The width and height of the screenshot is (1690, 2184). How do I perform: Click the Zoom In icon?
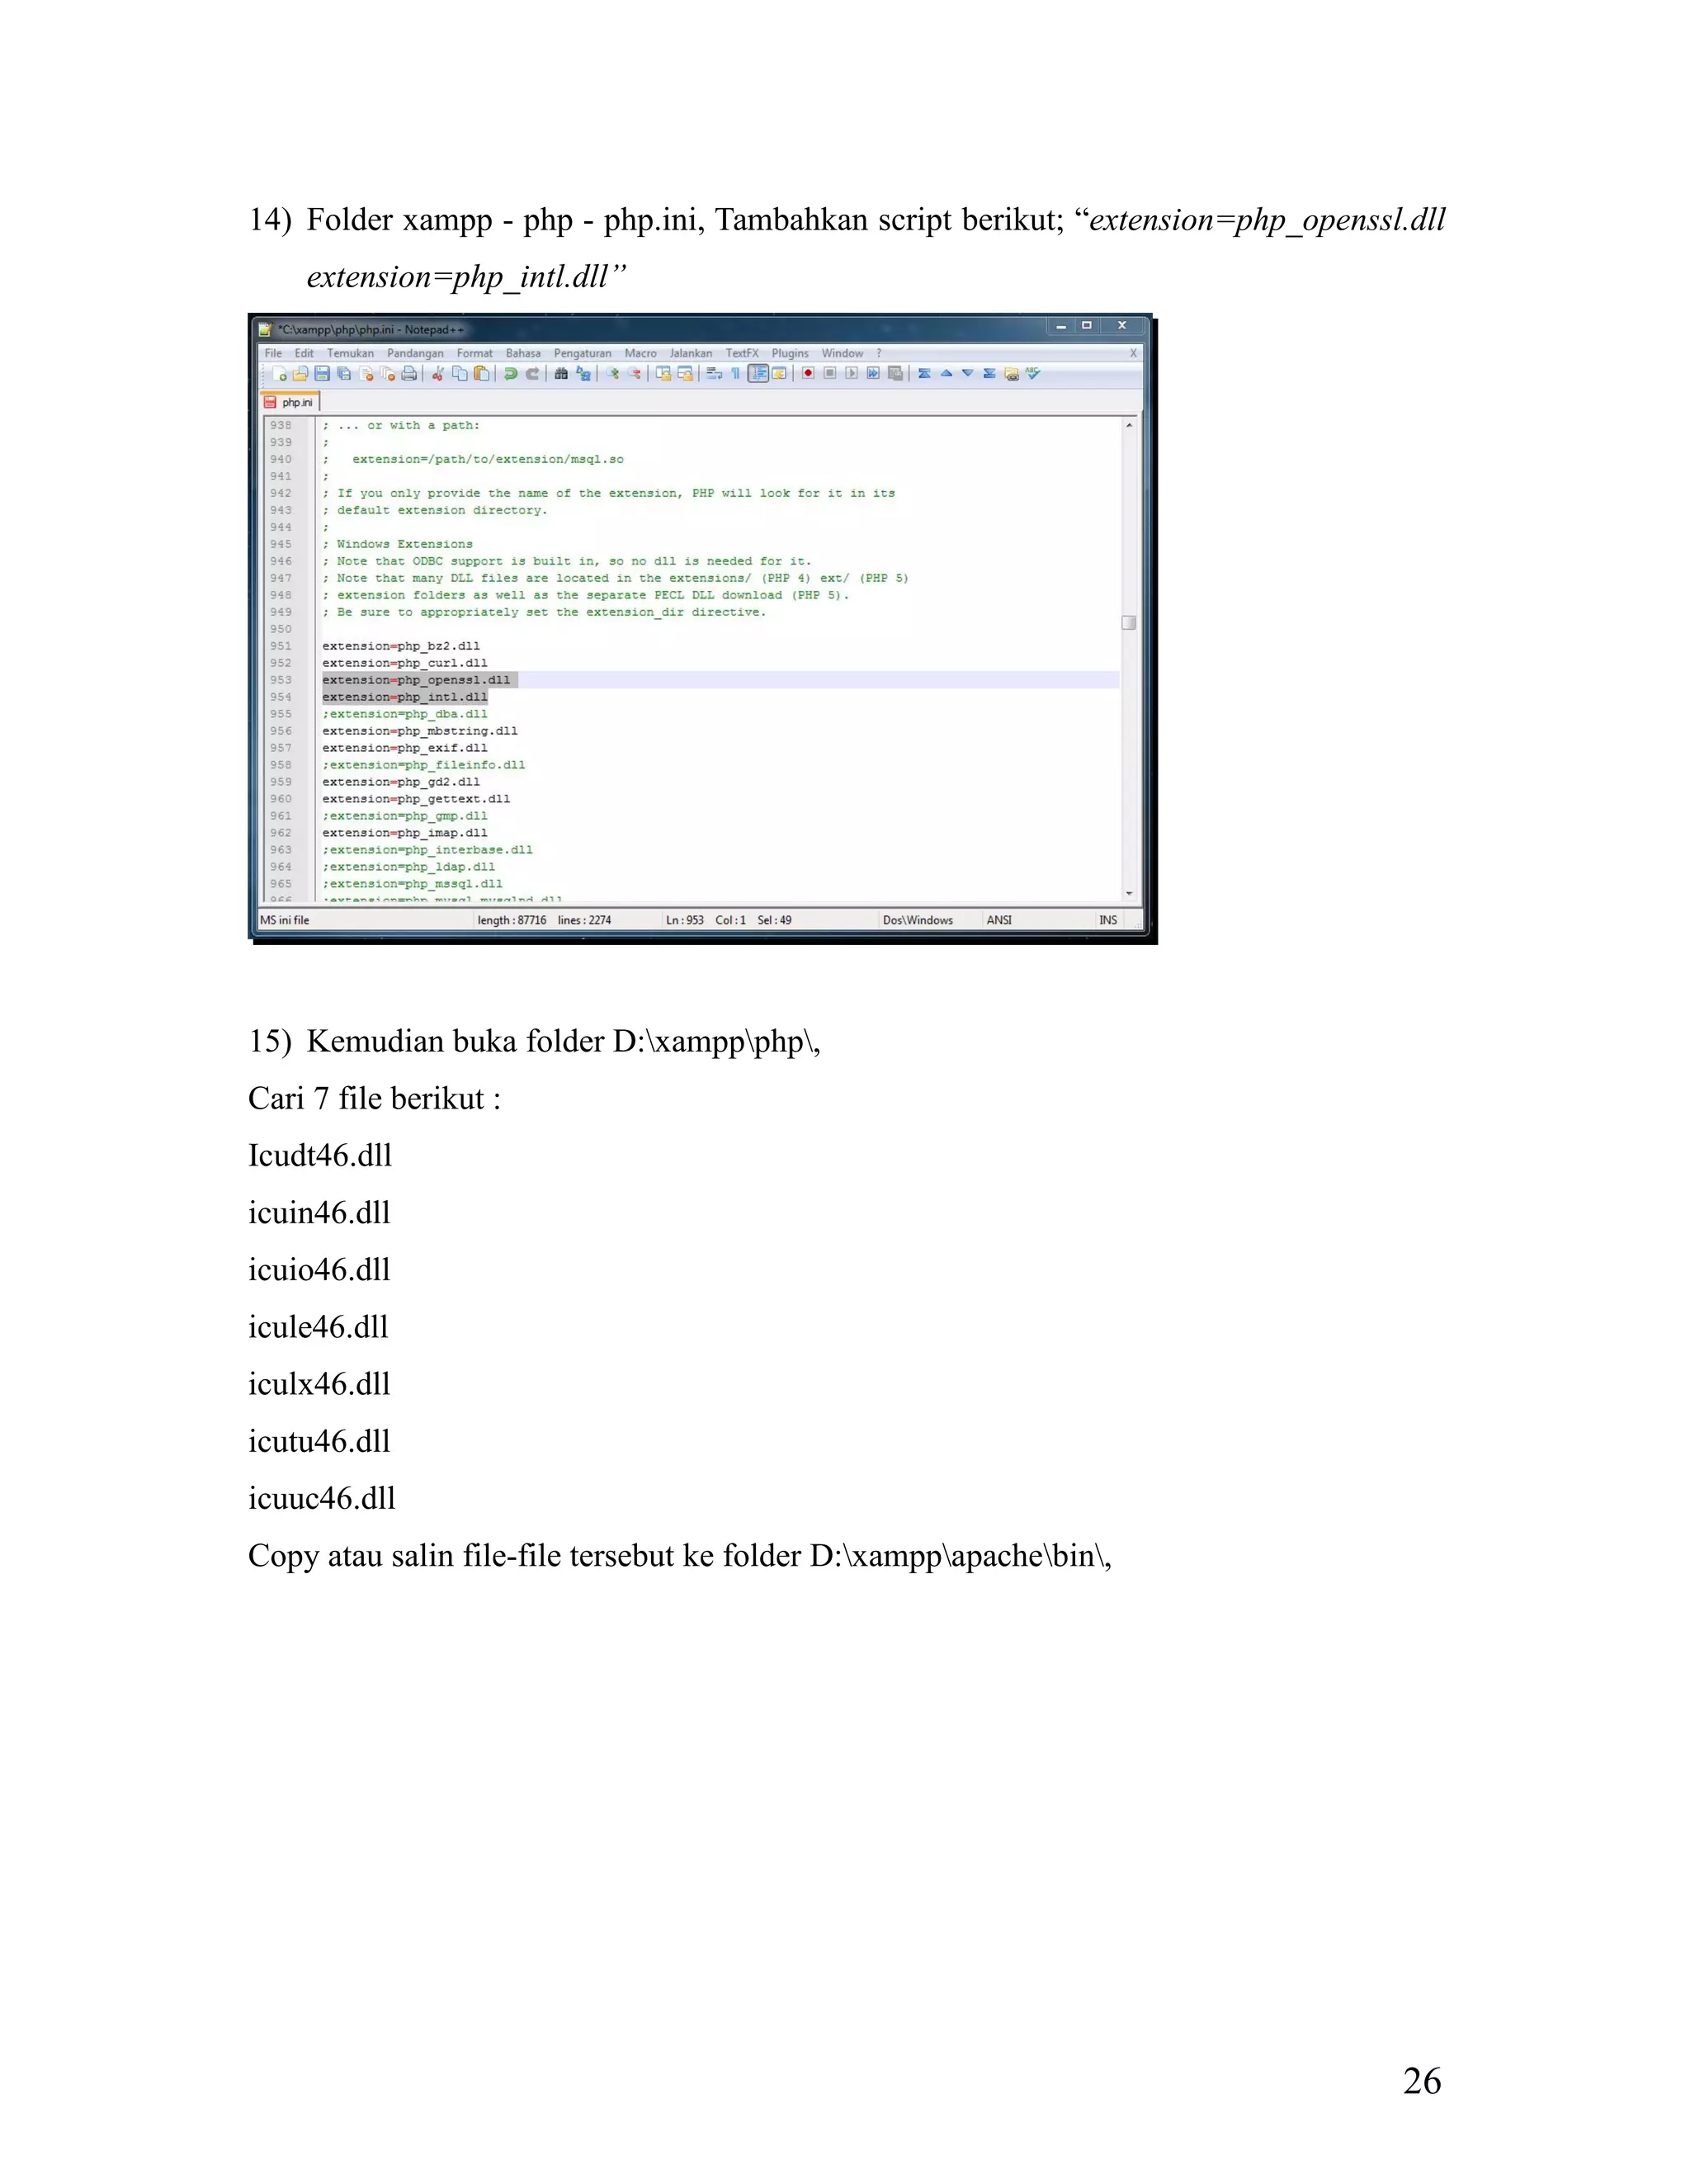(x=613, y=374)
